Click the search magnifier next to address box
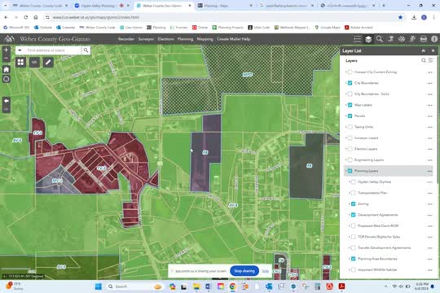Screen dimensions: 440x293 pyautogui.click(x=86, y=50)
